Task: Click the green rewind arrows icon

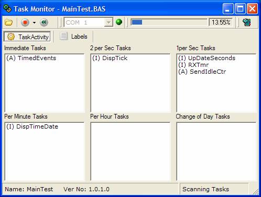Action: (44, 22)
